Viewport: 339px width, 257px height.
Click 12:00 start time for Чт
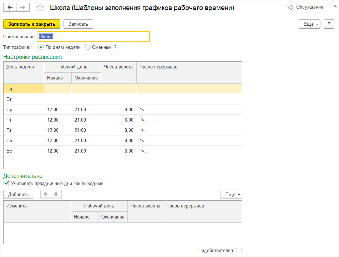pos(53,120)
